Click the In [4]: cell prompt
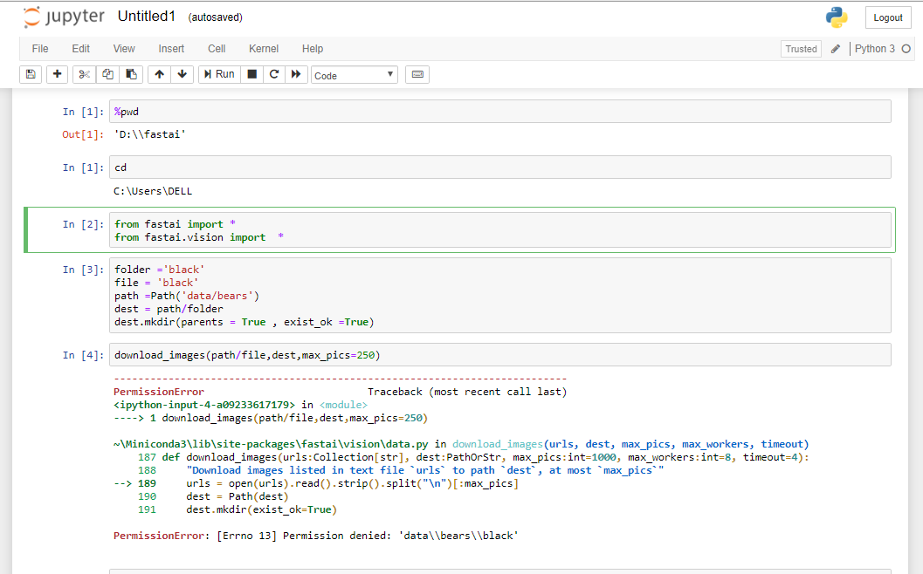This screenshot has height=574, width=923. [83, 355]
